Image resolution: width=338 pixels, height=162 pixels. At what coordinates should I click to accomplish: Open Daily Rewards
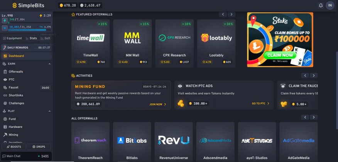click(26, 48)
